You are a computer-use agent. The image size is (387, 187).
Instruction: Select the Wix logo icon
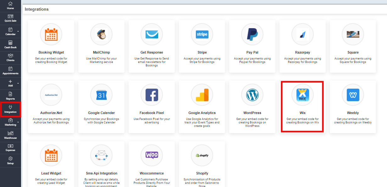tap(303, 95)
